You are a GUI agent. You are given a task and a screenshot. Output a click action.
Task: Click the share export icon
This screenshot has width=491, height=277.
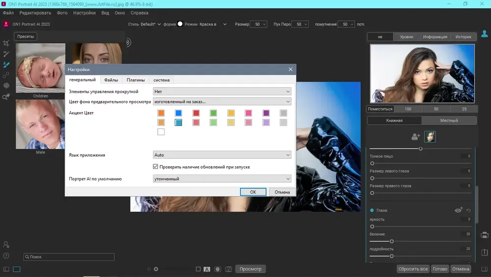pyautogui.click(x=484, y=252)
